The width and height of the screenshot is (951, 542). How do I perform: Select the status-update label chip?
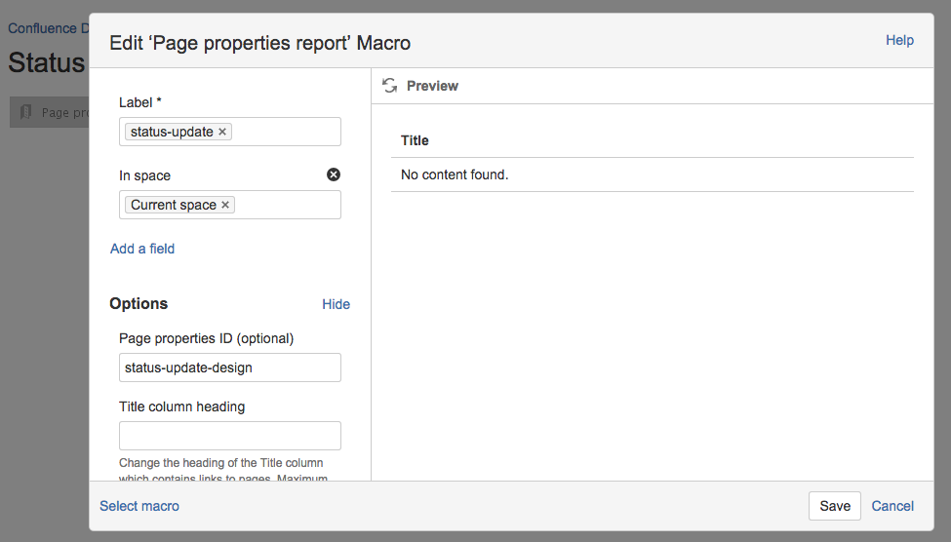[x=172, y=132]
